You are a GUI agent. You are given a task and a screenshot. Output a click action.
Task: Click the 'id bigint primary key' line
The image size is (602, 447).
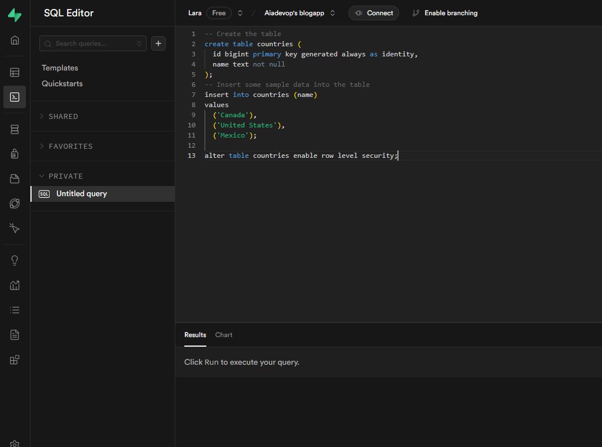click(x=315, y=54)
